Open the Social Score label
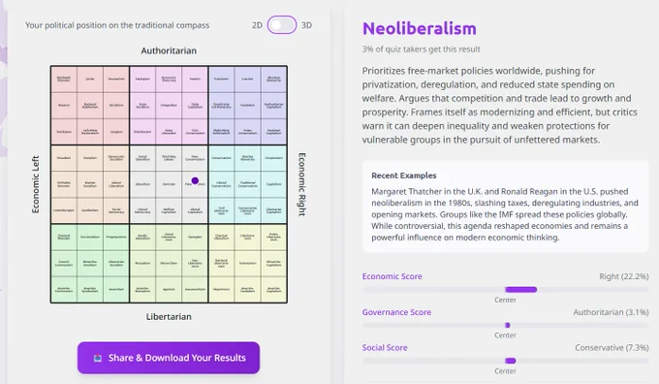659x384 pixels. [385, 348]
